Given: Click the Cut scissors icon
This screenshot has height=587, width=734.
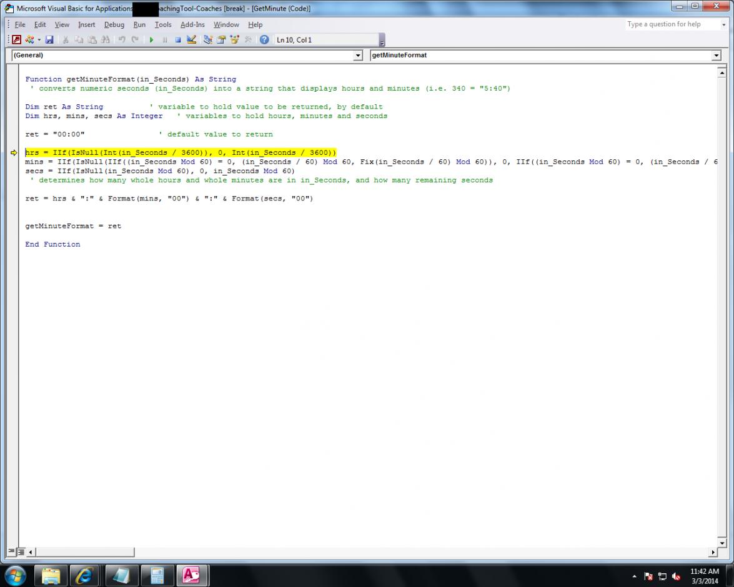Looking at the screenshot, I should pos(66,40).
